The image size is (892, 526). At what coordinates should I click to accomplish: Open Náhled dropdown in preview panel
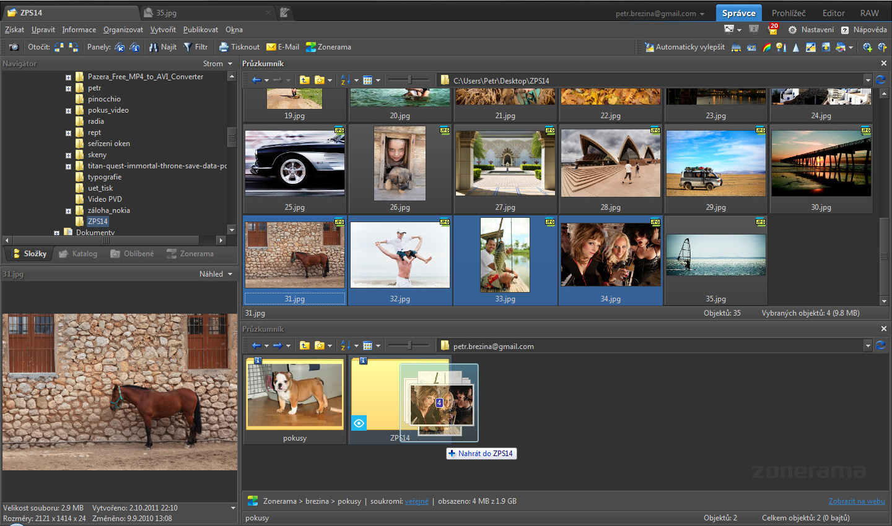click(216, 274)
